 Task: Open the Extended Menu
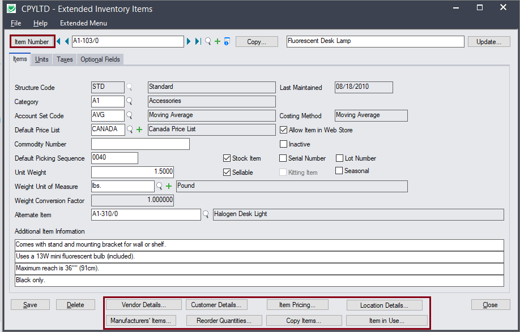pyautogui.click(x=83, y=23)
